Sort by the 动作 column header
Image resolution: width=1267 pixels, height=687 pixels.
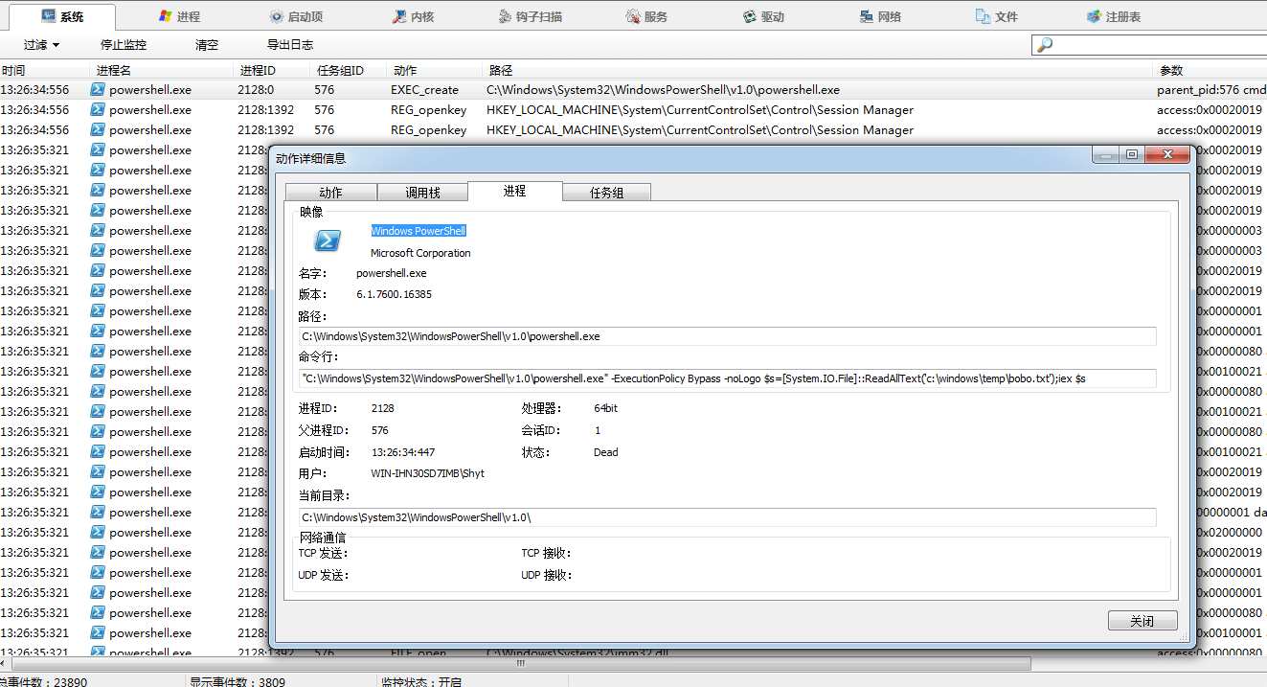click(x=436, y=70)
